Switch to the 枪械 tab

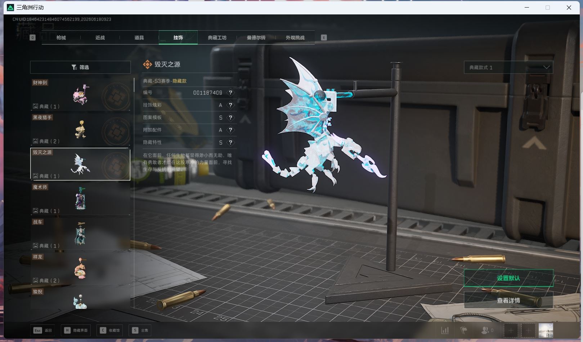tap(61, 37)
